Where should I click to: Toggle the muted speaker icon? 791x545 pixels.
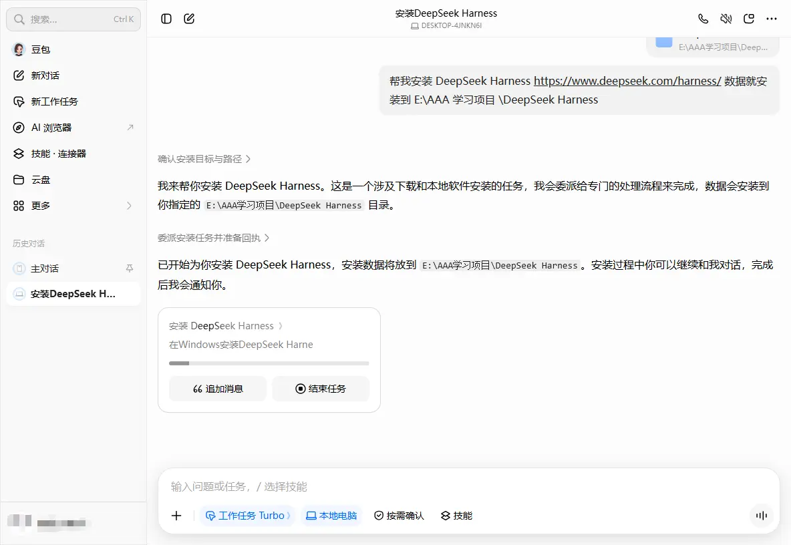pyautogui.click(x=726, y=19)
